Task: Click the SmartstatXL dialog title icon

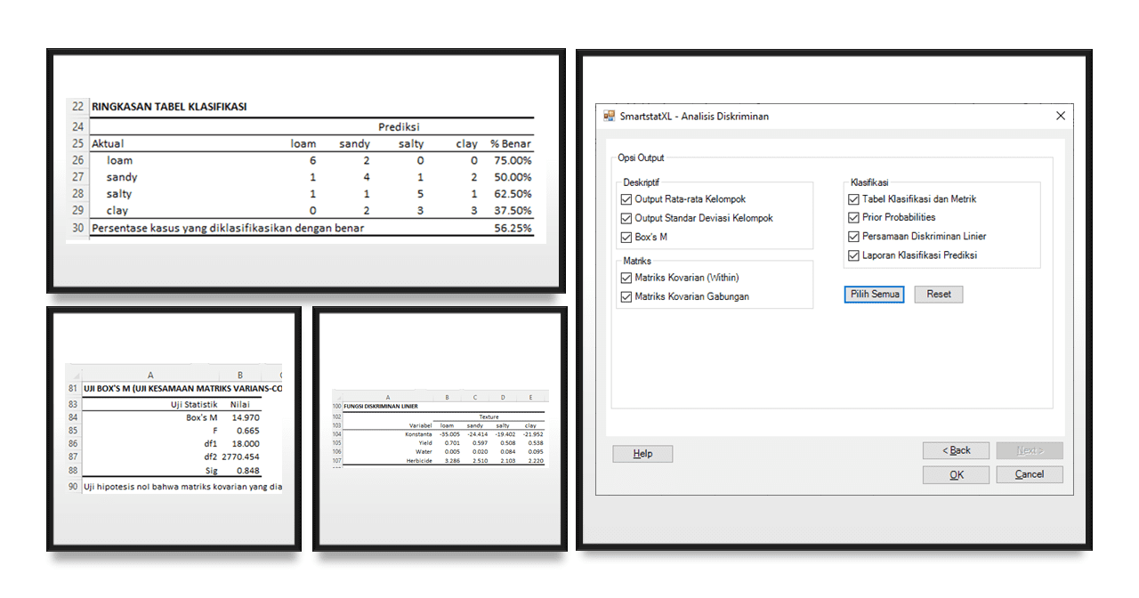Action: (610, 116)
